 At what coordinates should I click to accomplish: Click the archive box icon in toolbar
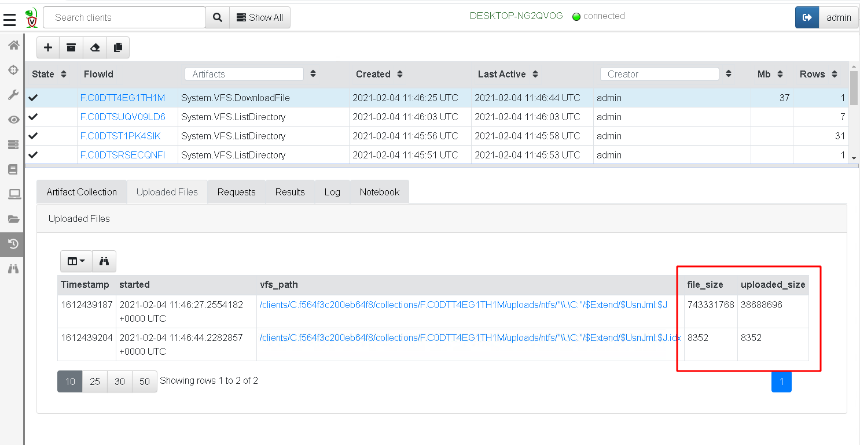(x=71, y=48)
